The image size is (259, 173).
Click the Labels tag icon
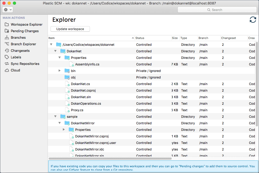[7, 57]
